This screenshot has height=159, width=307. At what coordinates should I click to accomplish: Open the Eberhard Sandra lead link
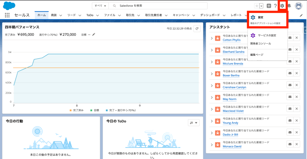[234, 52]
